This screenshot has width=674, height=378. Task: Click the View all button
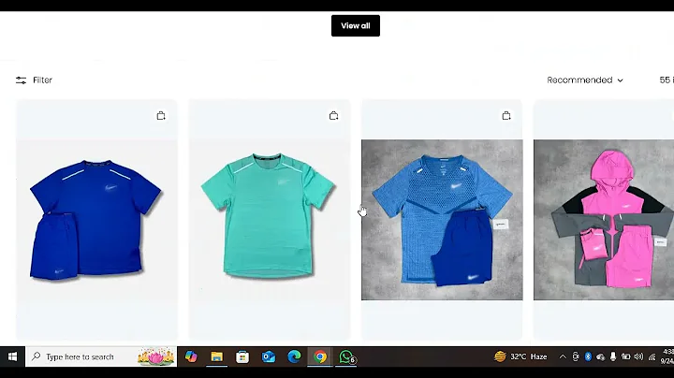click(356, 26)
